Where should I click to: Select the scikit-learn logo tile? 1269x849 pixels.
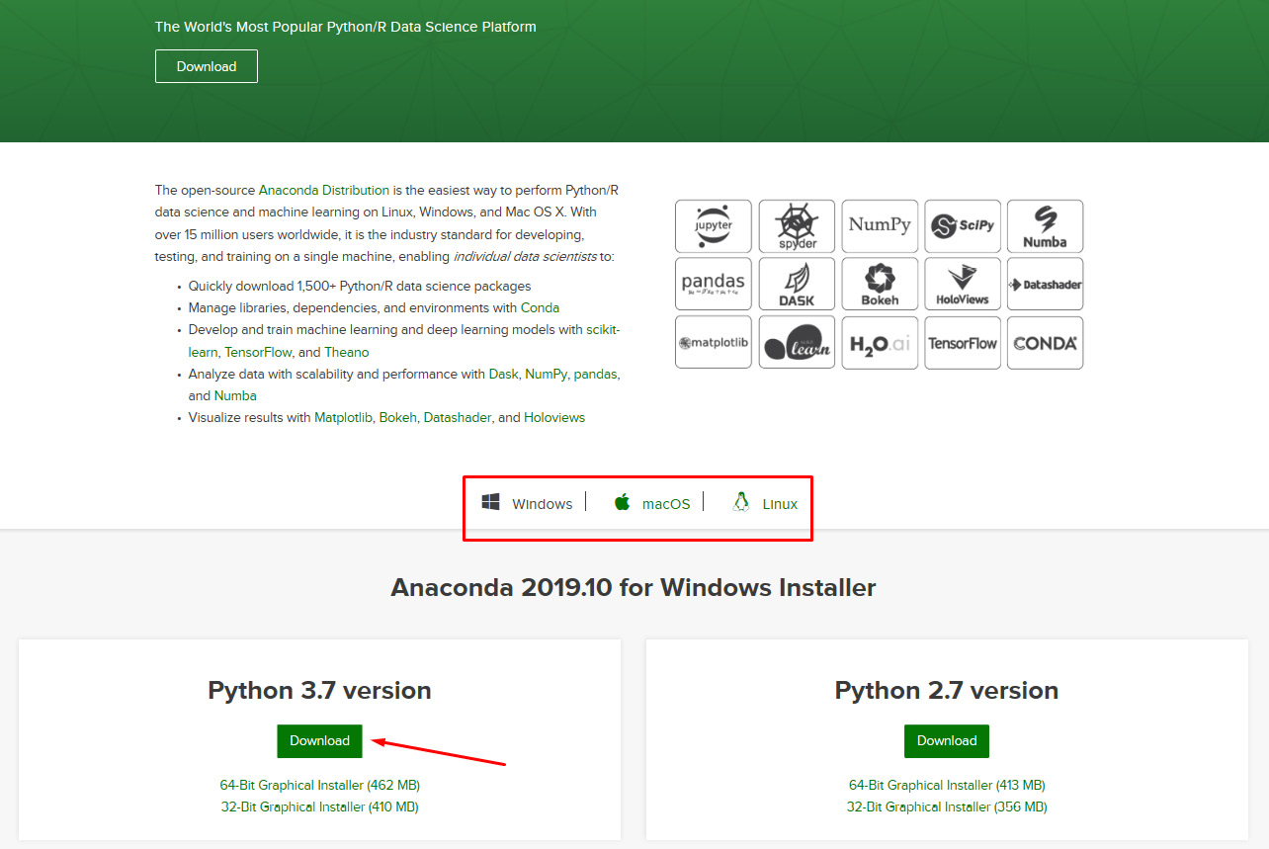tap(797, 343)
